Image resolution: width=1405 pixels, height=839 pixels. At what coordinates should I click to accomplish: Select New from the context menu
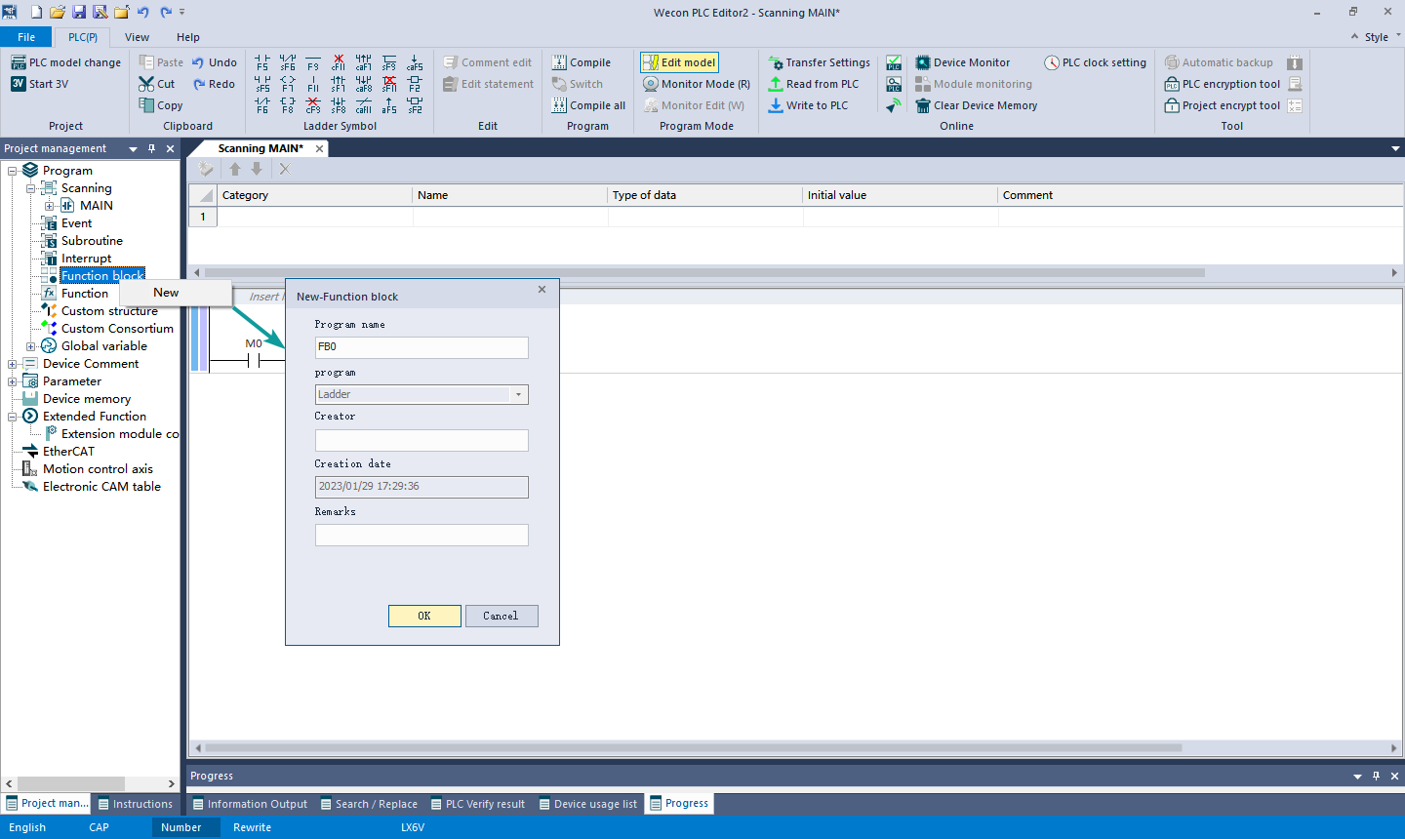(166, 293)
